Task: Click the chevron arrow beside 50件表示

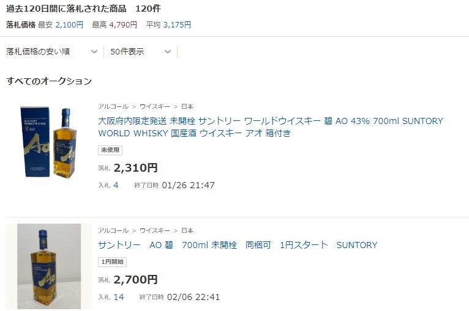Action: coord(168,52)
